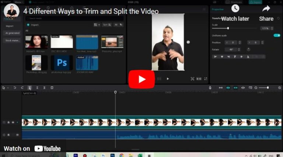
Task: Choose the delete-right trim icon
Action: 44,88
